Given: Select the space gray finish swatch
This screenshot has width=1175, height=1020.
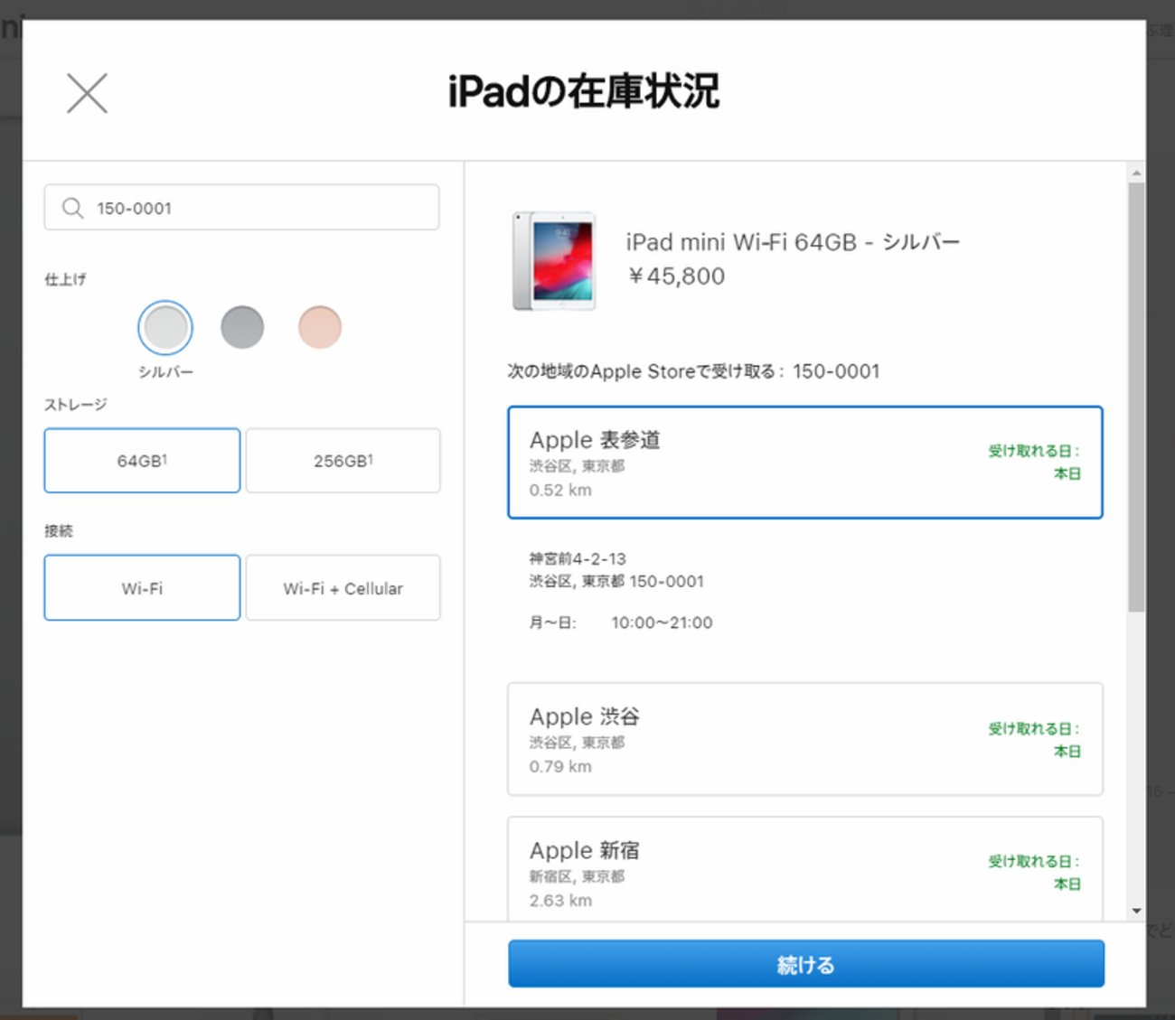Looking at the screenshot, I should click(242, 327).
